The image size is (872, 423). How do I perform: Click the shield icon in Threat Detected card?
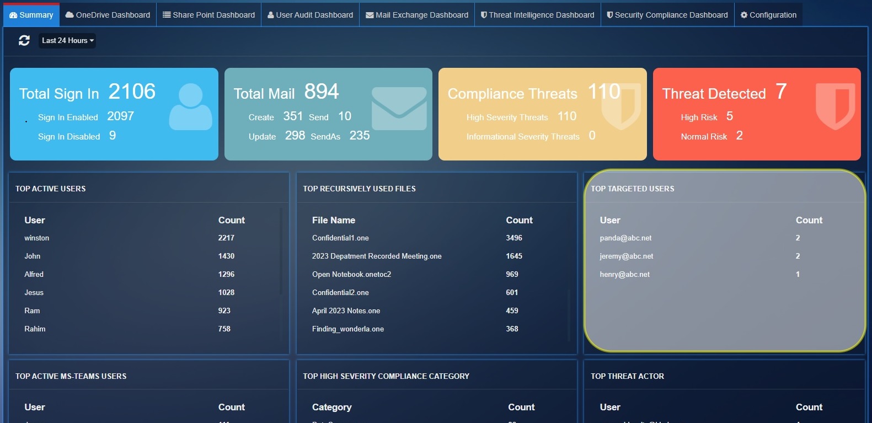835,106
